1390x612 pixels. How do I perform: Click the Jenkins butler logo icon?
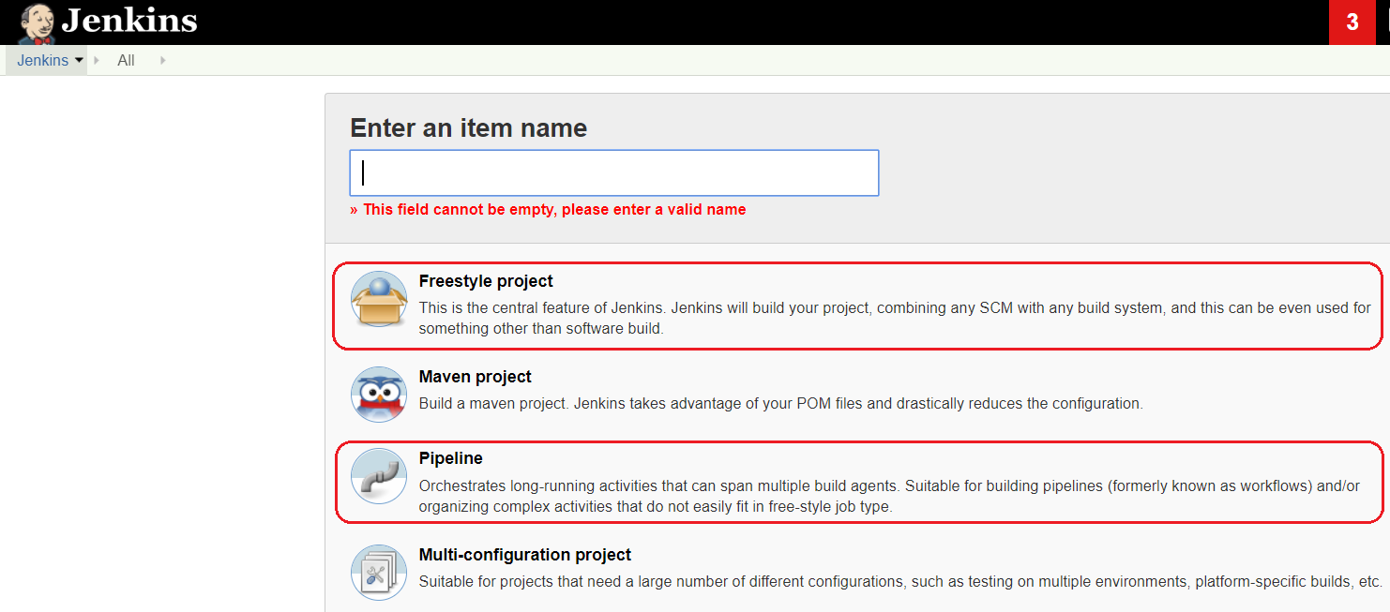click(x=36, y=22)
